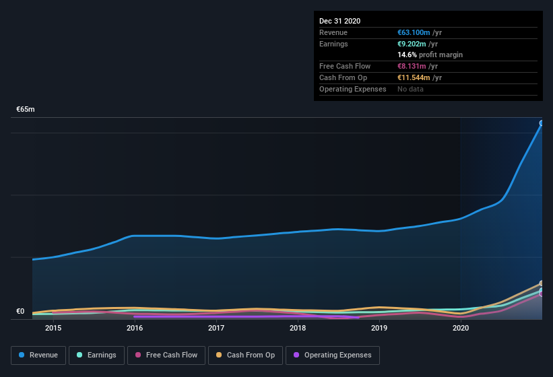Click the €11.544m cash from op value

pos(414,77)
